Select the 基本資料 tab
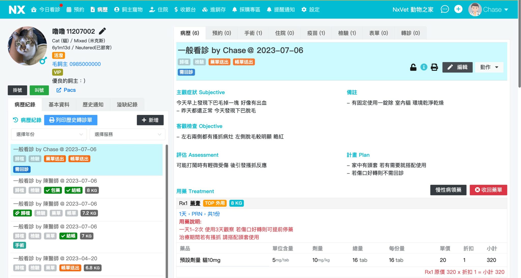Image resolution: width=521 pixels, height=278 pixels. click(x=59, y=105)
